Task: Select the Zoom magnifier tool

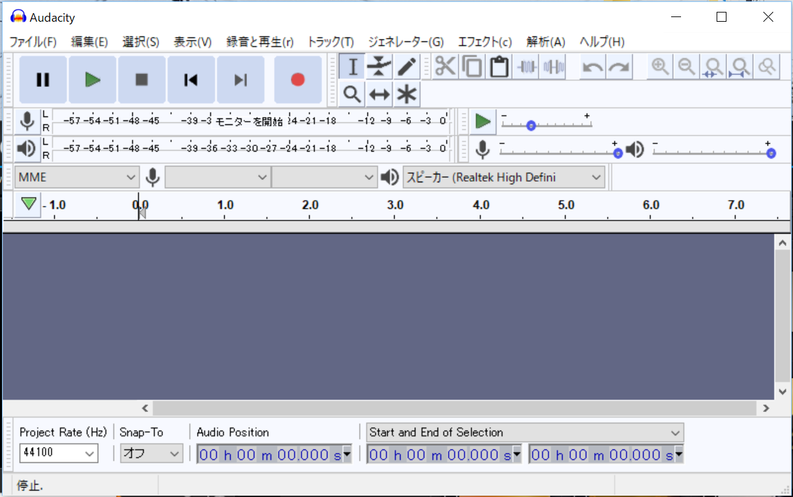Action: pos(352,94)
